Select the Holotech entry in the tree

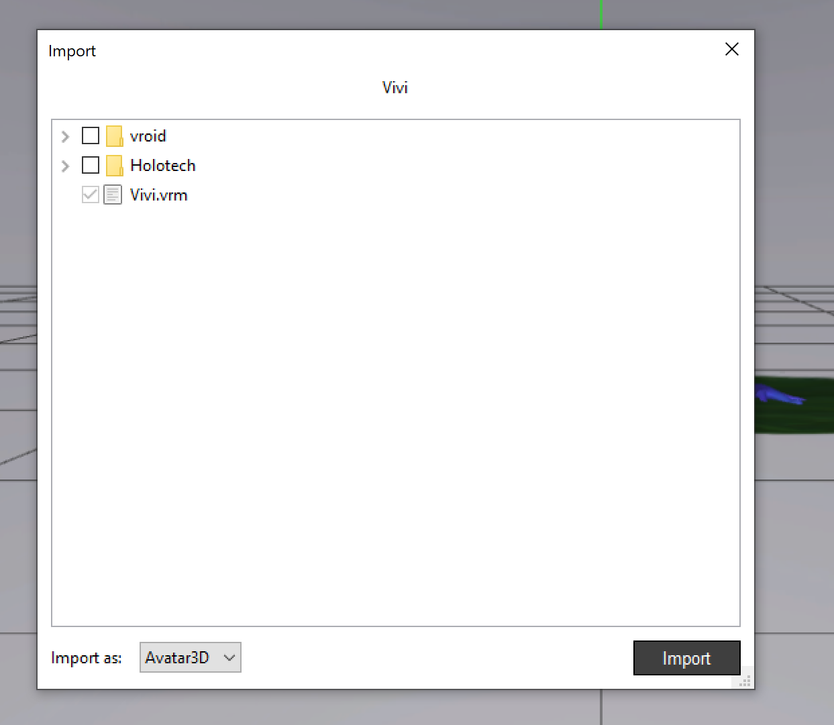[161, 165]
